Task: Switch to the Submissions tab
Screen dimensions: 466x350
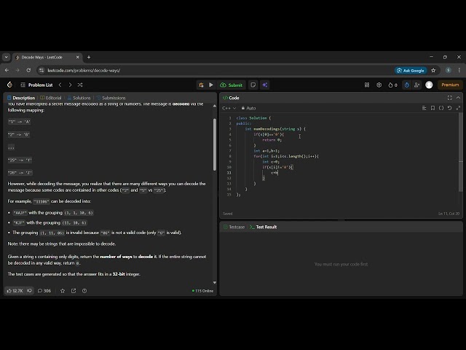Action: click(111, 98)
